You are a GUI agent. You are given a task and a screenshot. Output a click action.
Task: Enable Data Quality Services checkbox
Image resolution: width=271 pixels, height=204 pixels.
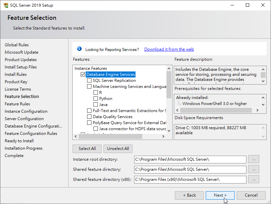[x=89, y=116]
